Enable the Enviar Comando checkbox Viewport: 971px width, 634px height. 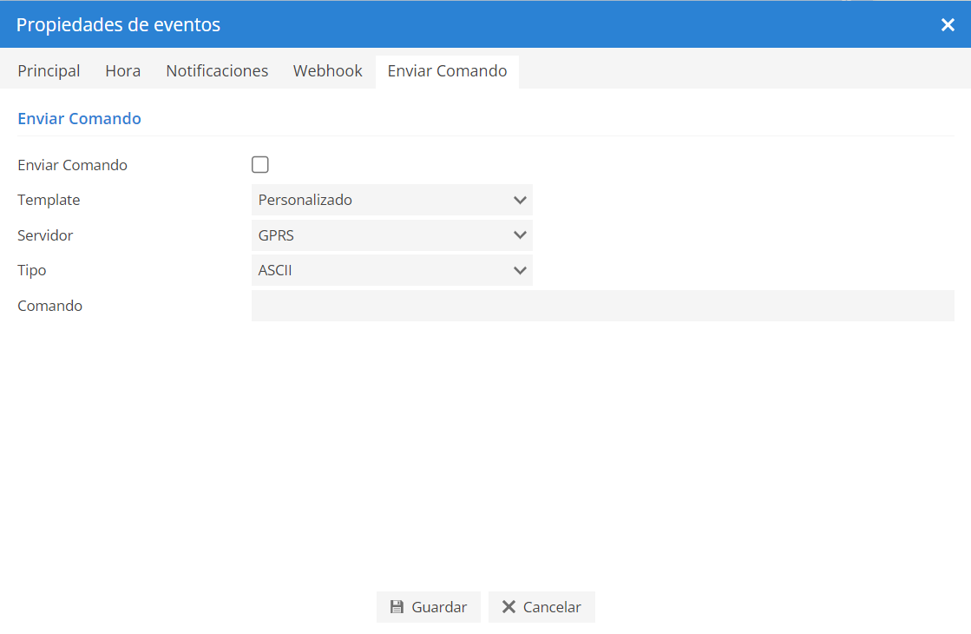260,165
